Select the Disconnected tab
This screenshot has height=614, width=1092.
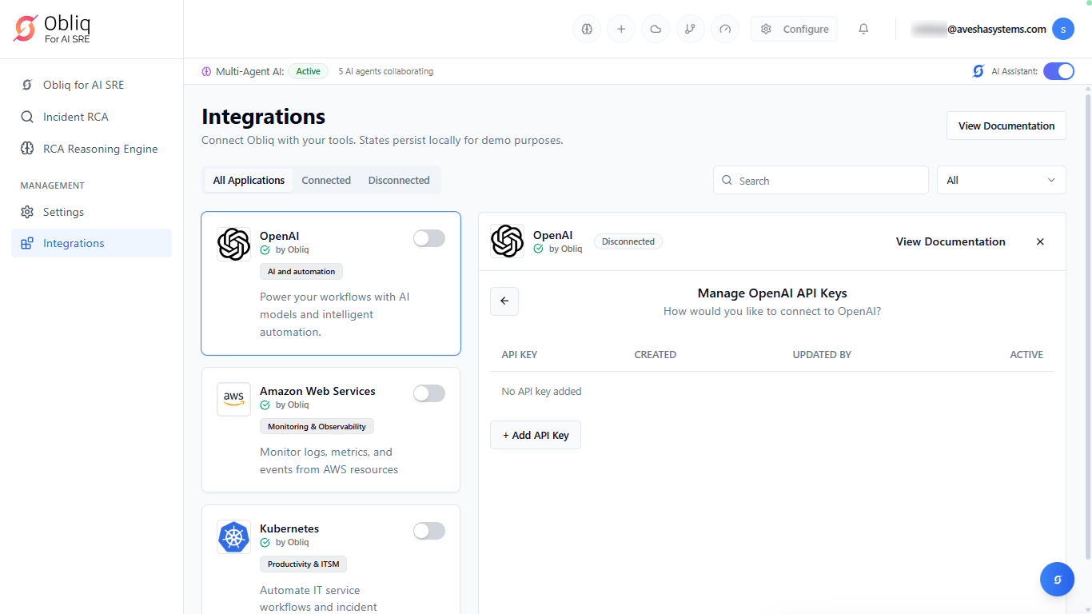(399, 180)
